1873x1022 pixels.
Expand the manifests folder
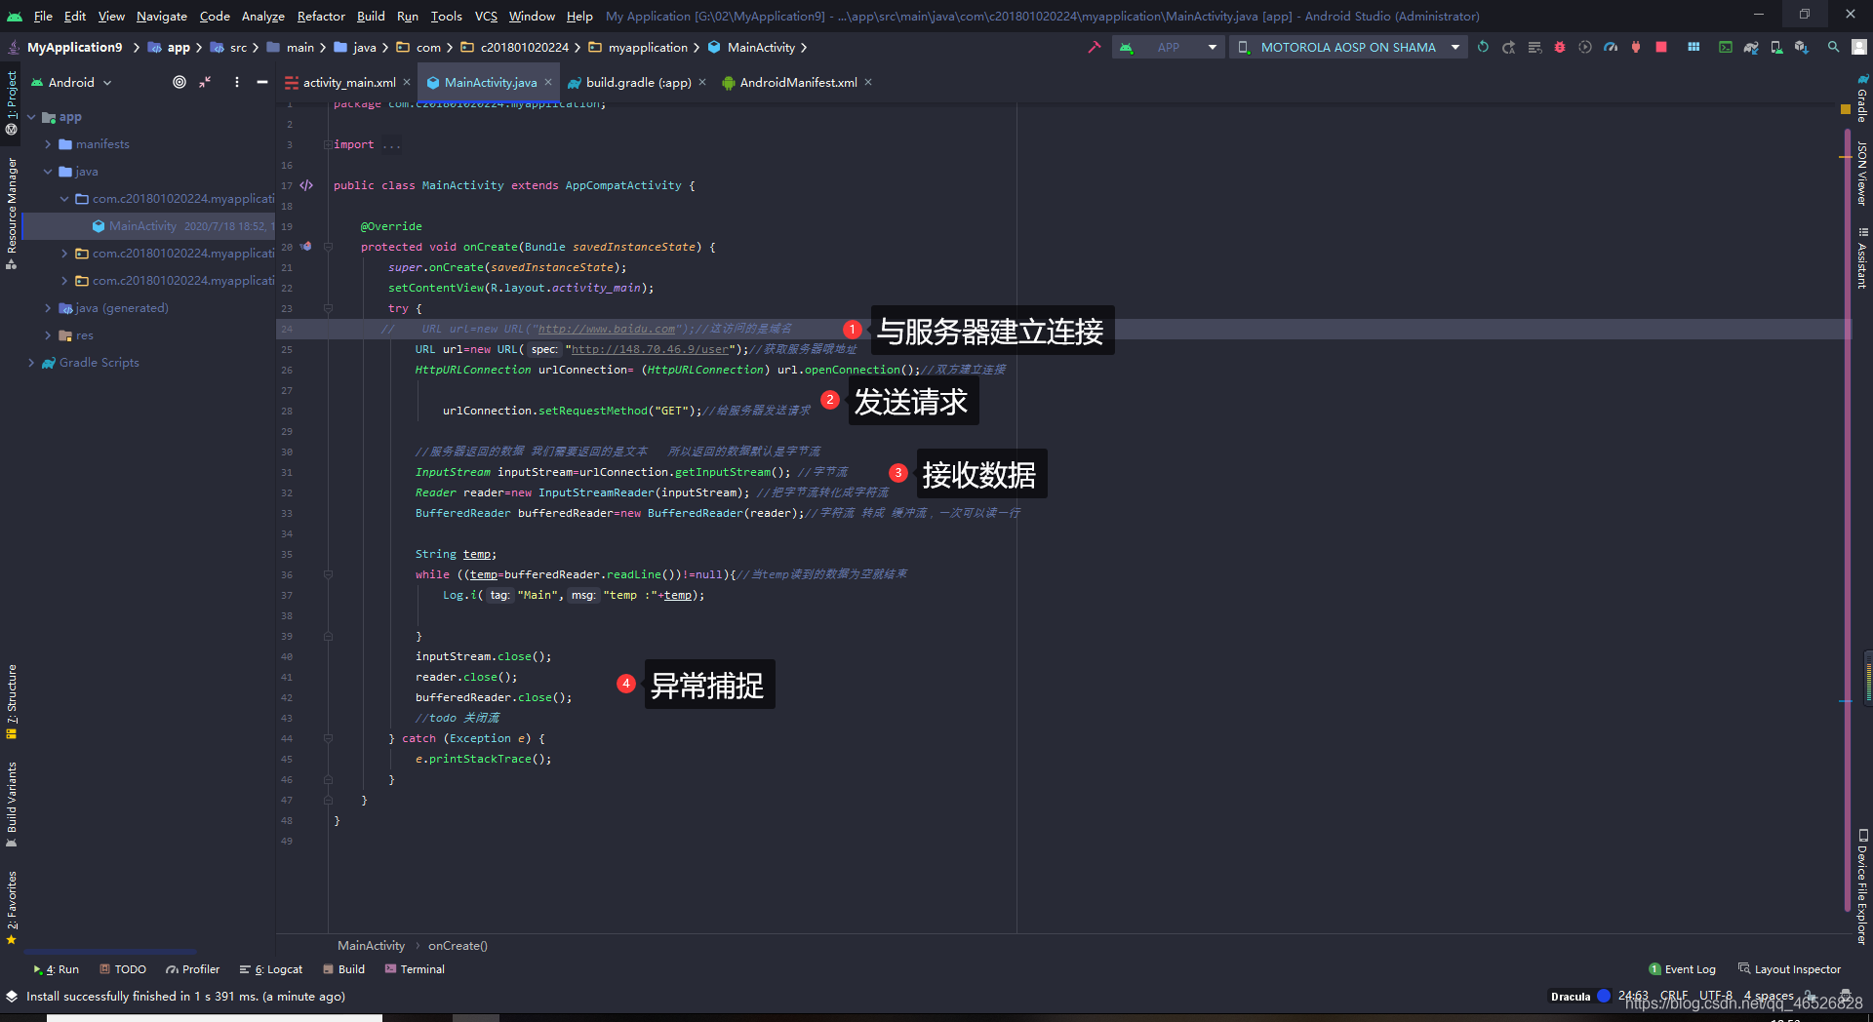pyautogui.click(x=48, y=144)
